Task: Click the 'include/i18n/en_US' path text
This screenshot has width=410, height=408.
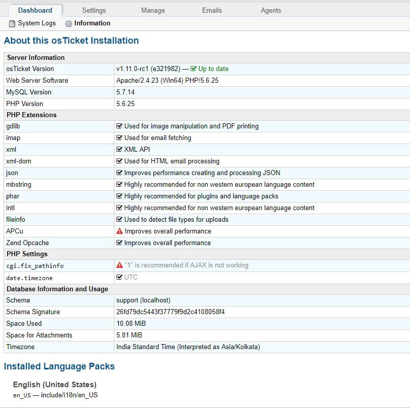Action: 69,395
